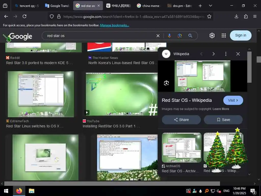This screenshot has height=196, width=261.
Task: Reload the current page
Action: point(24,16)
